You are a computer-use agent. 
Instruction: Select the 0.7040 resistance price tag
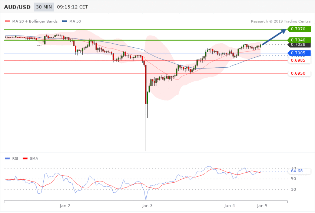pyautogui.click(x=299, y=40)
